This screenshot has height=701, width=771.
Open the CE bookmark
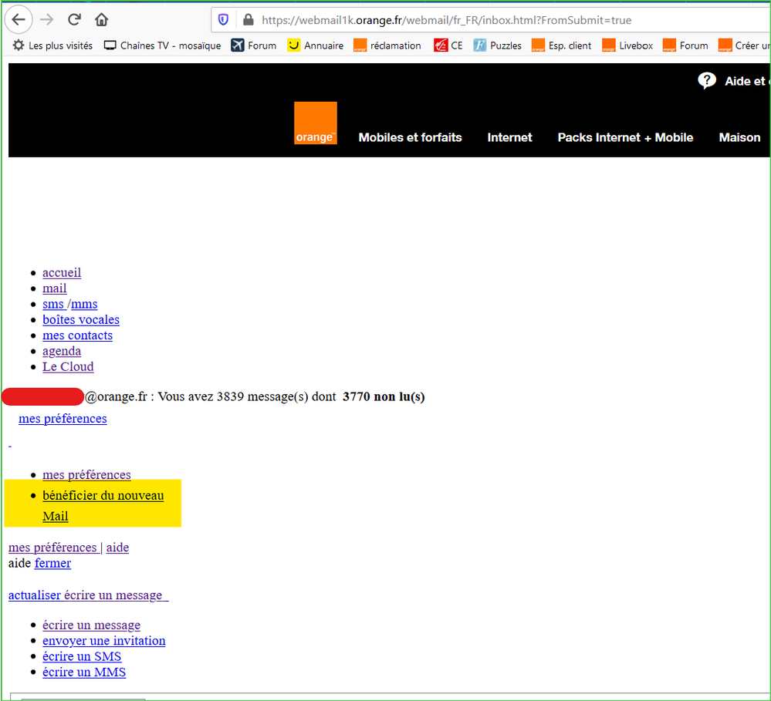448,45
